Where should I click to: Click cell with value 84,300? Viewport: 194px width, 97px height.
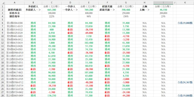[x=89, y=23]
